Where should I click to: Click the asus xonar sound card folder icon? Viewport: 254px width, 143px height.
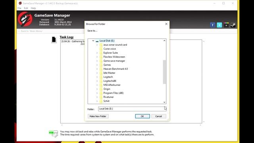tap(101, 45)
